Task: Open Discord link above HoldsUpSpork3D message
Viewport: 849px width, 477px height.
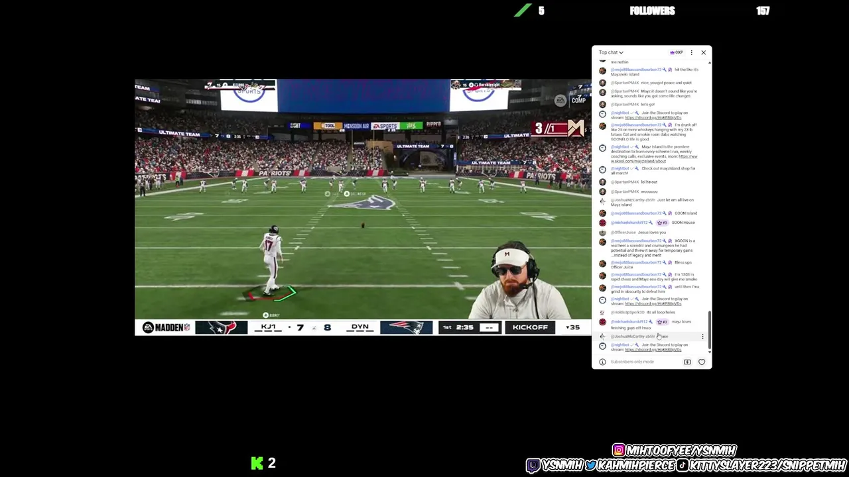Action: (x=653, y=303)
